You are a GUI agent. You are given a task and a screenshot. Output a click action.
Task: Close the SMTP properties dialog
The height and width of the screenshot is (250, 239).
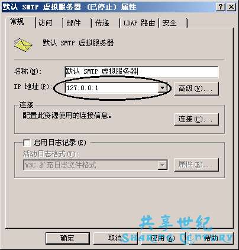pyautogui.click(x=231, y=7)
